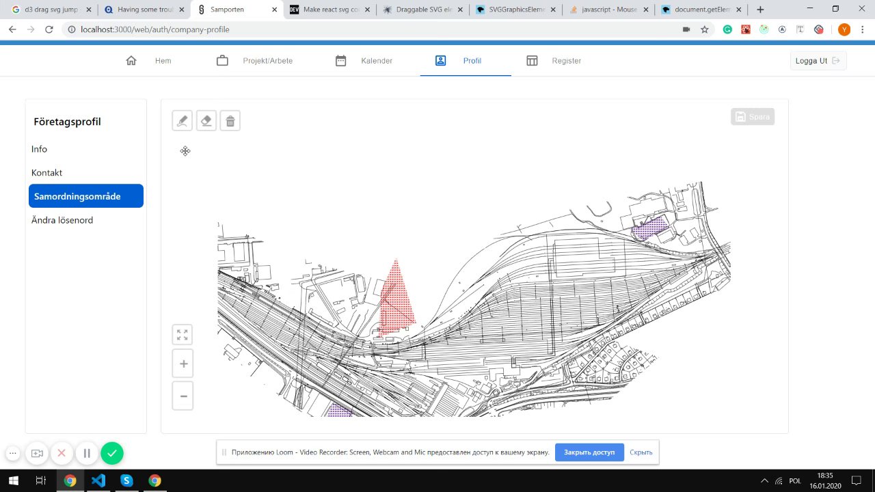This screenshot has height=492, width=875.
Task: Reload the current page
Action: 49,29
